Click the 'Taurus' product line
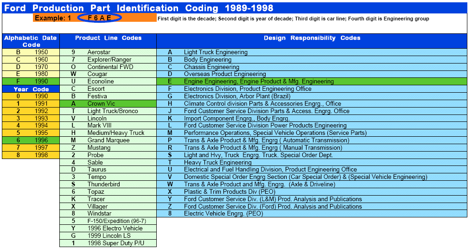The width and height of the screenshot is (472, 248). click(x=108, y=170)
